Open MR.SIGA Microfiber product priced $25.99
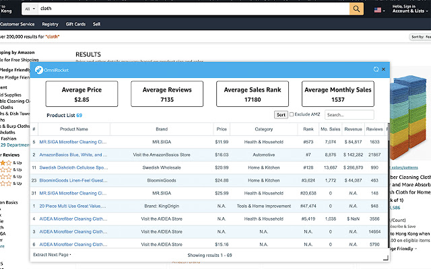The height and width of the screenshot is (269, 431). tap(73, 193)
